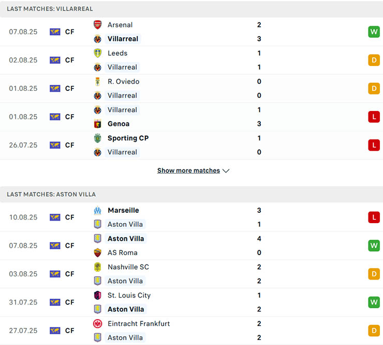Viewport: 383px width, 345px height.
Task: Expand the Show more matches chevron
Action: (226, 171)
